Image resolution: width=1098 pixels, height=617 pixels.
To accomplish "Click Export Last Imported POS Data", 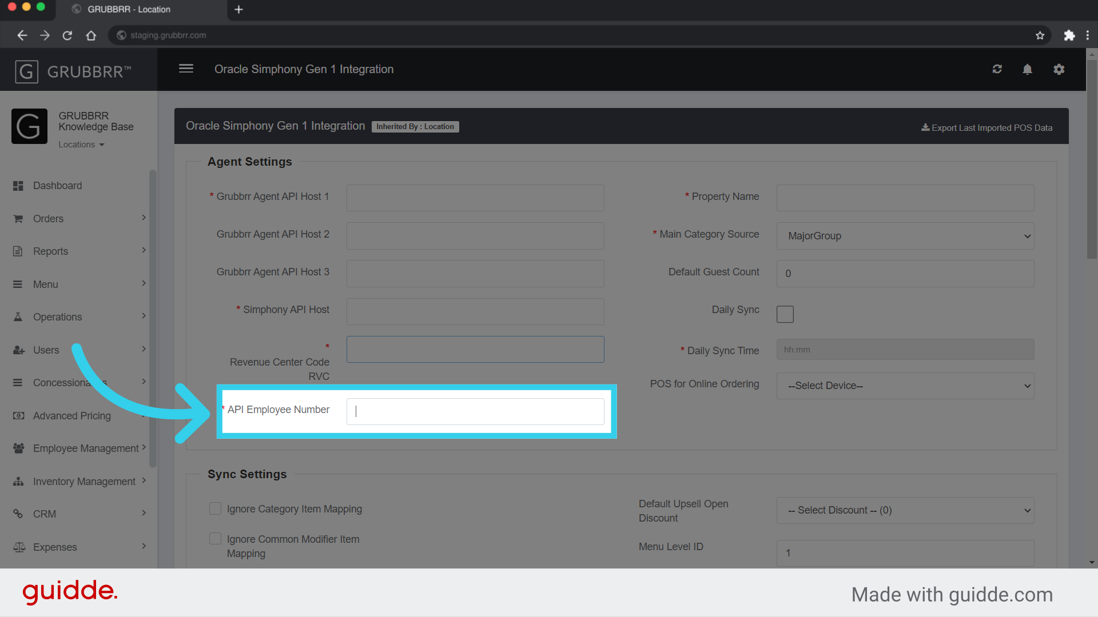I will coord(986,128).
